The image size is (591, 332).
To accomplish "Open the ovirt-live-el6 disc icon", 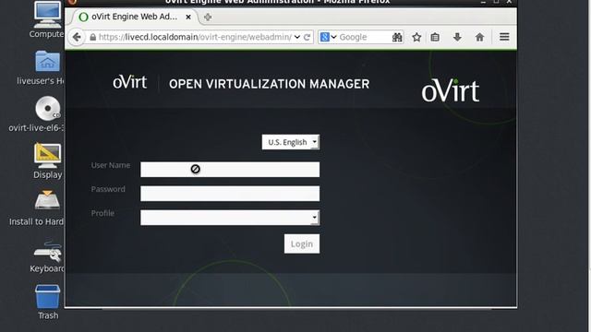I will click(47, 109).
